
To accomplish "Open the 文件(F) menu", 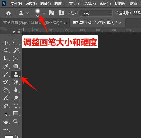I will (x=16, y=4).
